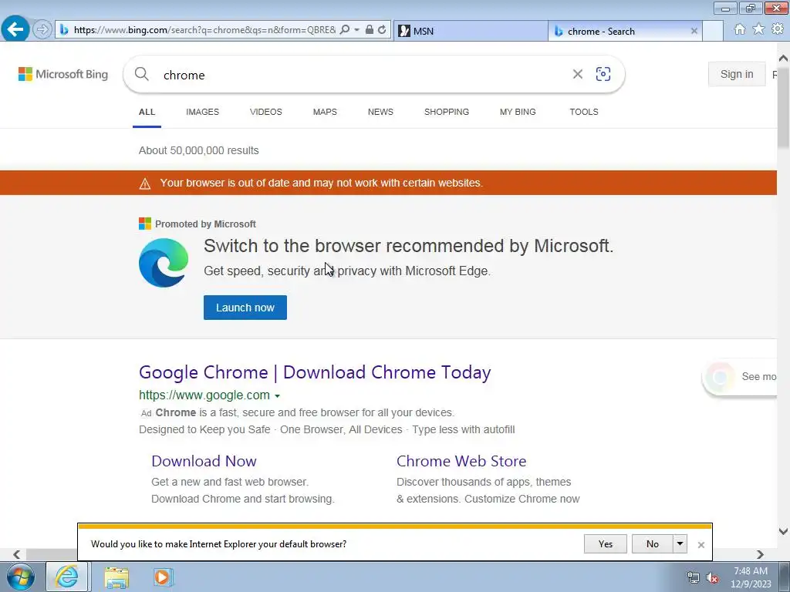The image size is (790, 592).
Task: View security report via the lock icon
Action: tap(370, 30)
